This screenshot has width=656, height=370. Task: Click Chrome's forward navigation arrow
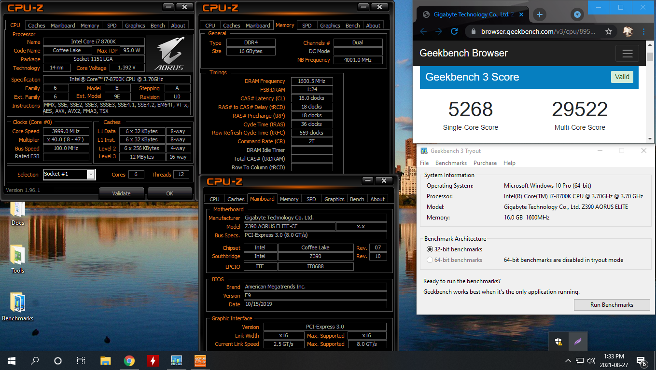pyautogui.click(x=439, y=31)
